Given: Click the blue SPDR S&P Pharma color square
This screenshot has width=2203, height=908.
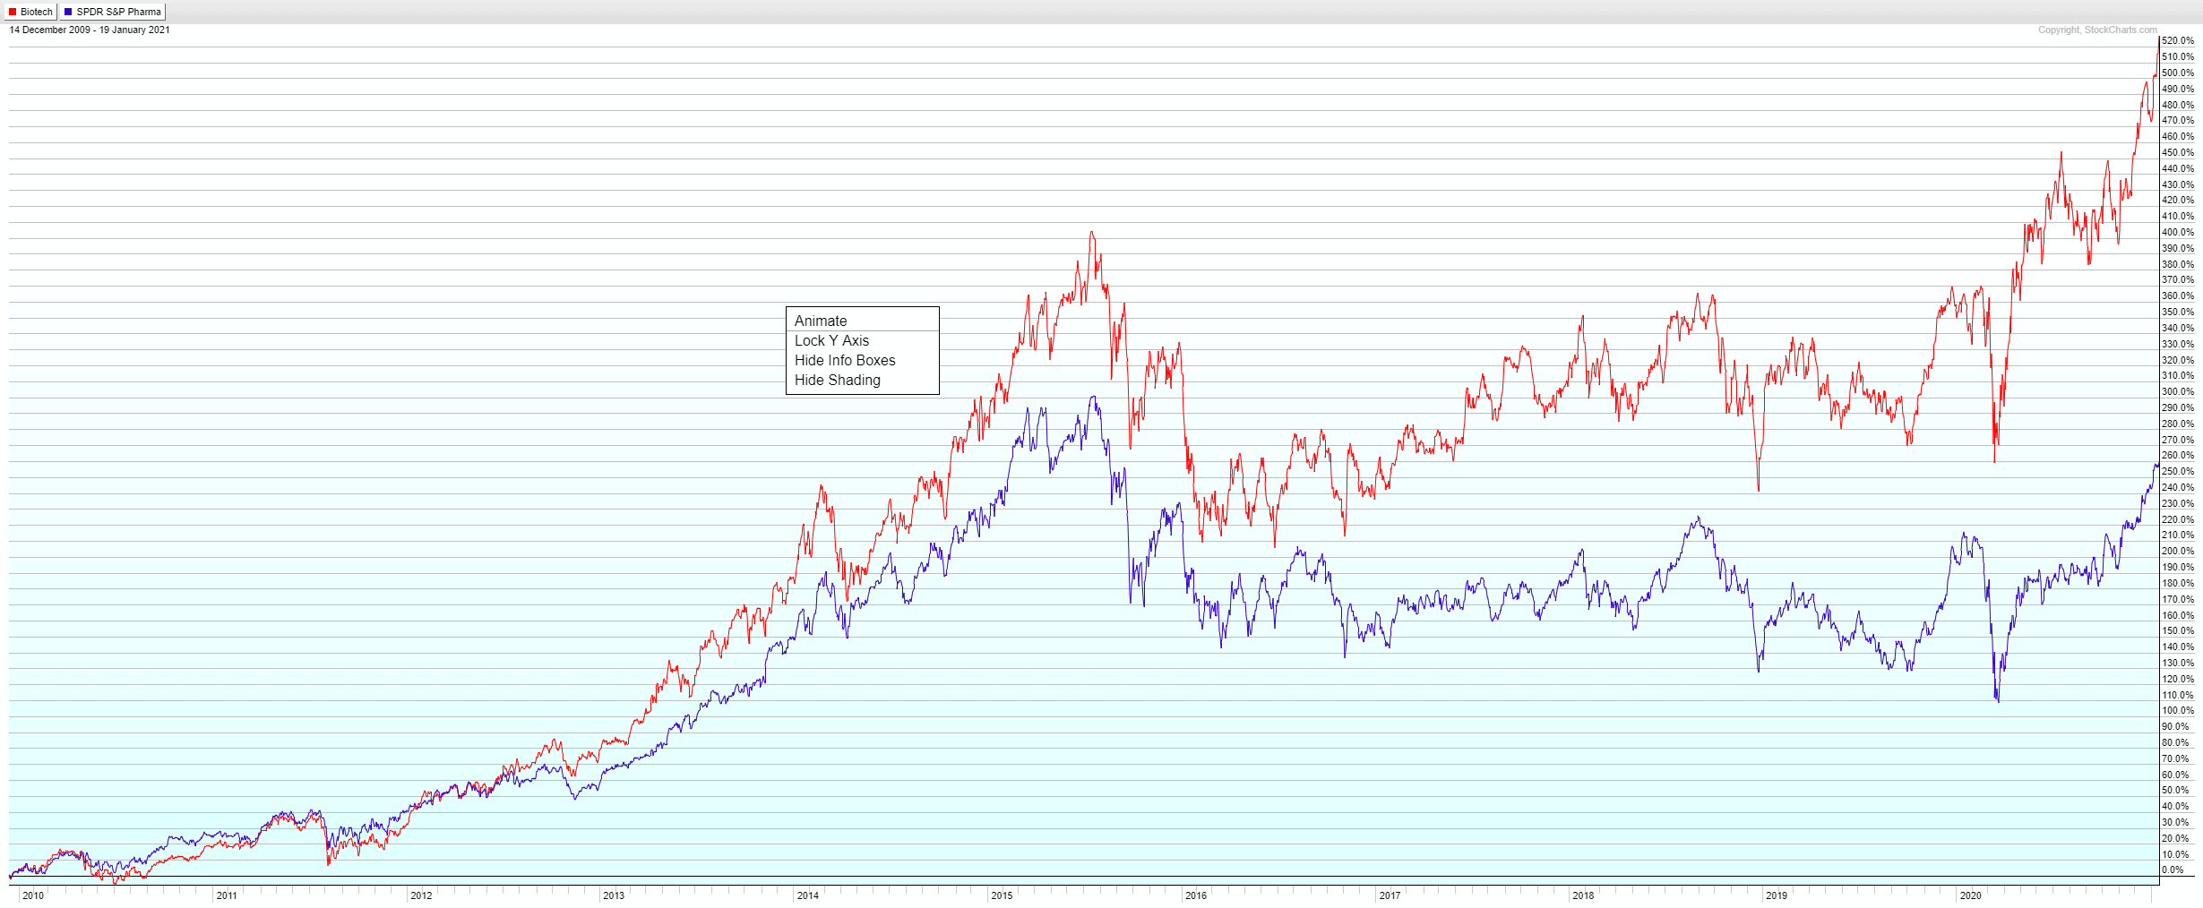Looking at the screenshot, I should click(x=68, y=12).
